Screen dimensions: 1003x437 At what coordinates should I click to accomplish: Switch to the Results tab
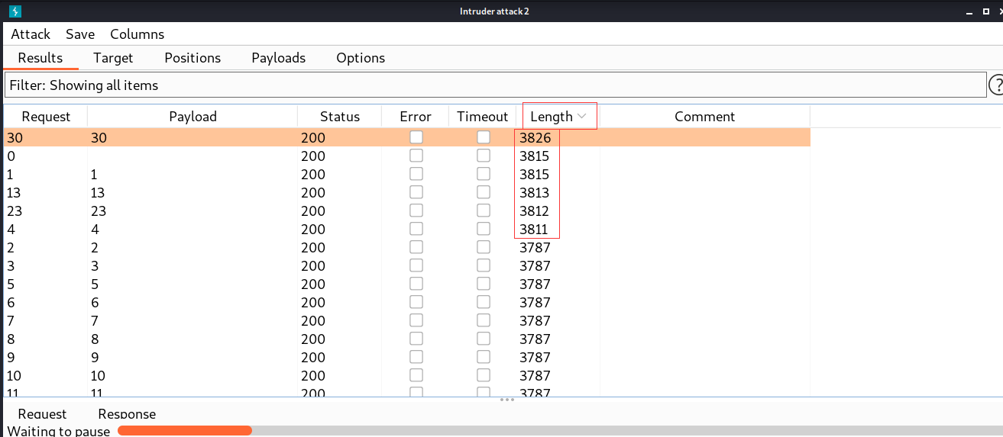40,58
